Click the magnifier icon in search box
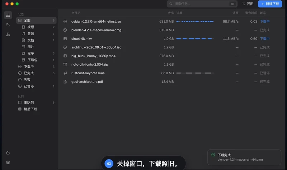Image resolution: width=287 pixels, height=170 pixels. 171,4
